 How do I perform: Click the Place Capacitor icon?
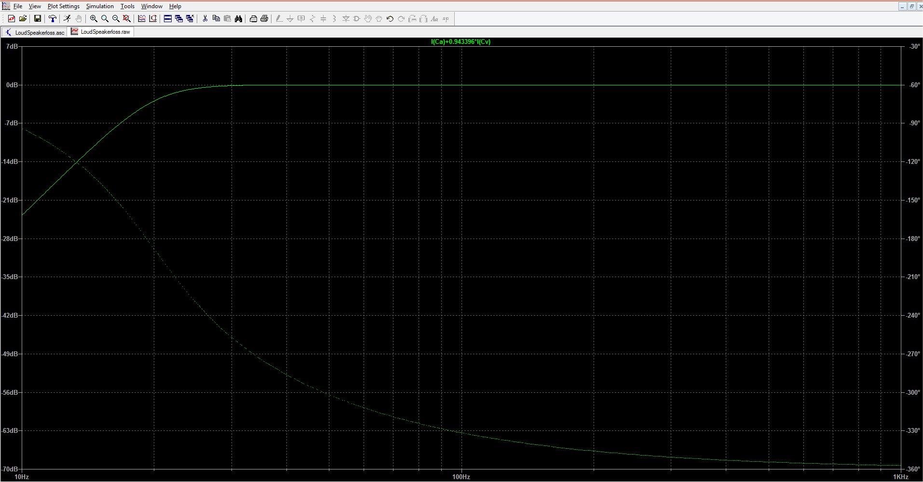point(323,19)
